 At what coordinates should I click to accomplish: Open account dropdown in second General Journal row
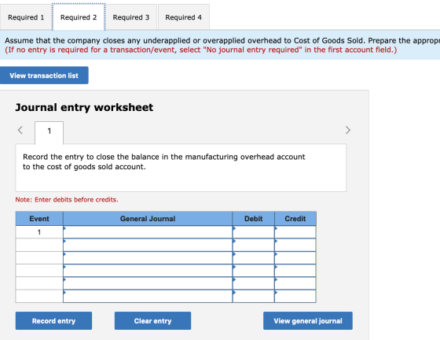[x=148, y=245]
